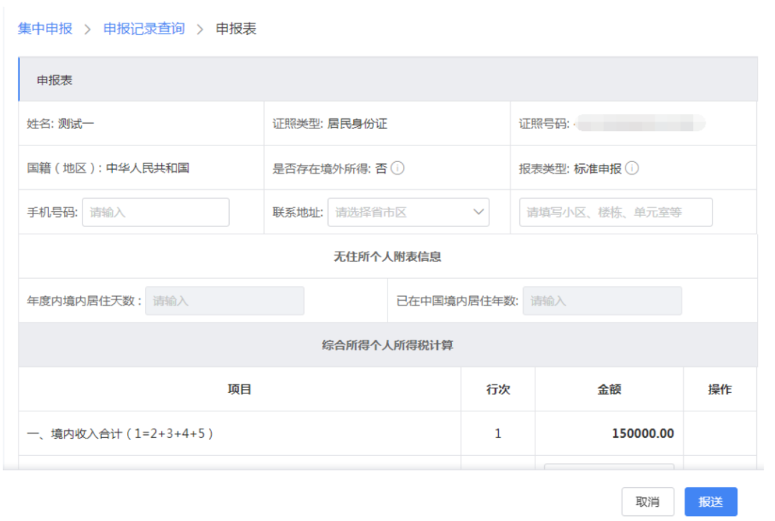Click the 无住所个人附表信息 section heading
The height and width of the screenshot is (521, 775).
(387, 257)
